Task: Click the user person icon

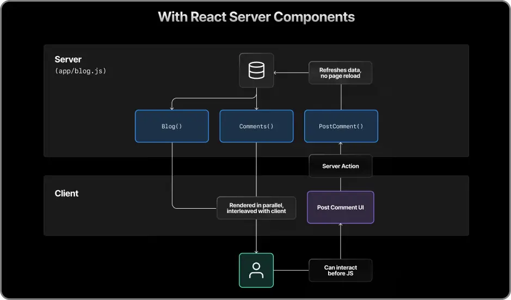Action: [x=256, y=271]
